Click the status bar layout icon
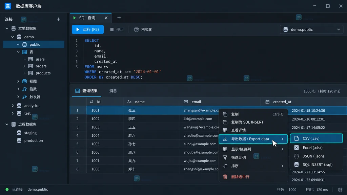 [x=340, y=190]
